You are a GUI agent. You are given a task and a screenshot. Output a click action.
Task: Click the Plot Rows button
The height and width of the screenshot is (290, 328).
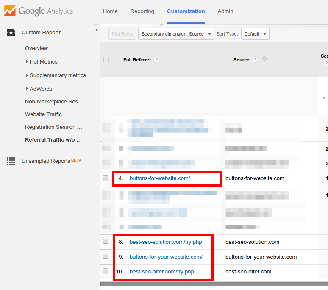click(x=122, y=34)
